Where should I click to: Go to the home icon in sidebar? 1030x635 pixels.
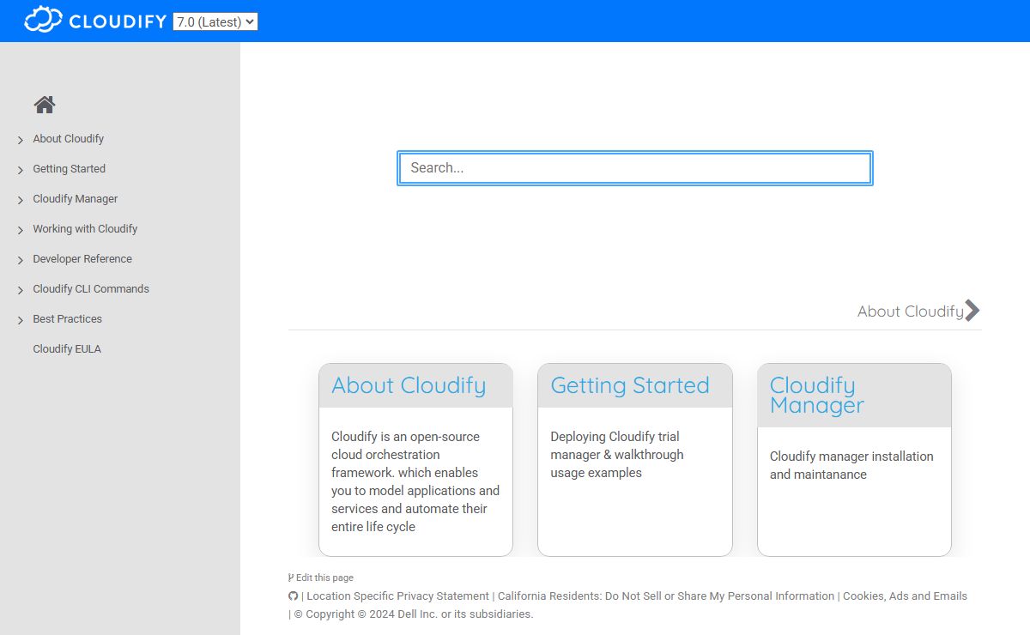coord(45,105)
